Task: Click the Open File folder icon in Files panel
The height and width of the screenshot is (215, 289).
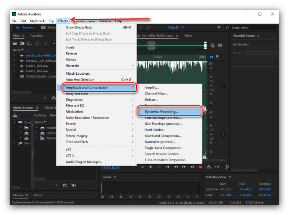Action: click(x=15, y=43)
